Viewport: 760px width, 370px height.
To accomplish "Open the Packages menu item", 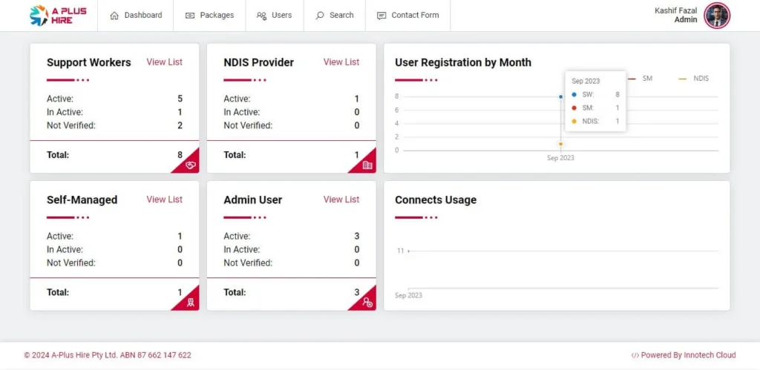I will pos(209,16).
